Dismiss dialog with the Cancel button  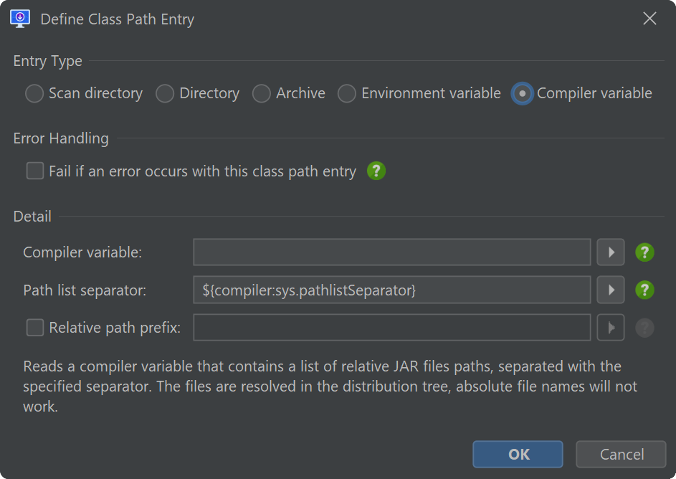coord(621,454)
